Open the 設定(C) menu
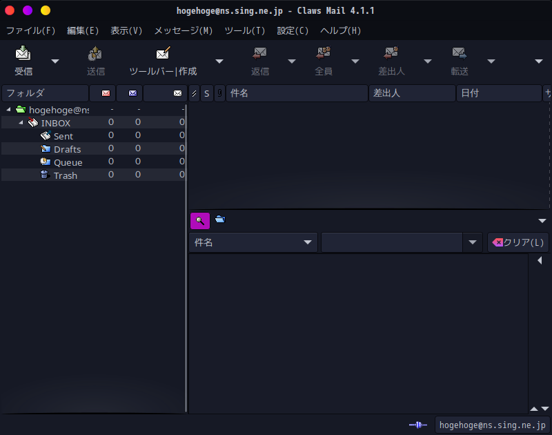The height and width of the screenshot is (435, 552). click(293, 30)
